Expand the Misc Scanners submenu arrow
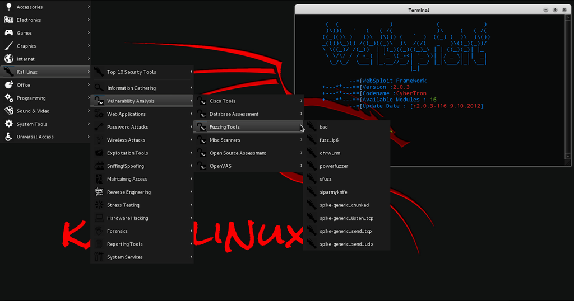 pyautogui.click(x=301, y=140)
